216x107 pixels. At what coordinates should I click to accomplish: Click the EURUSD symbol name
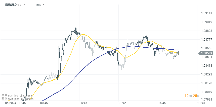click(x=11, y=5)
